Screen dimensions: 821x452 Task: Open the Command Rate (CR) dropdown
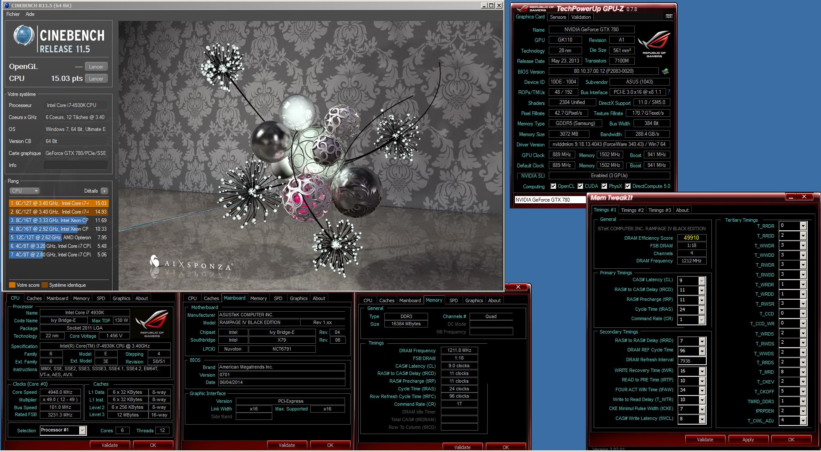702,320
